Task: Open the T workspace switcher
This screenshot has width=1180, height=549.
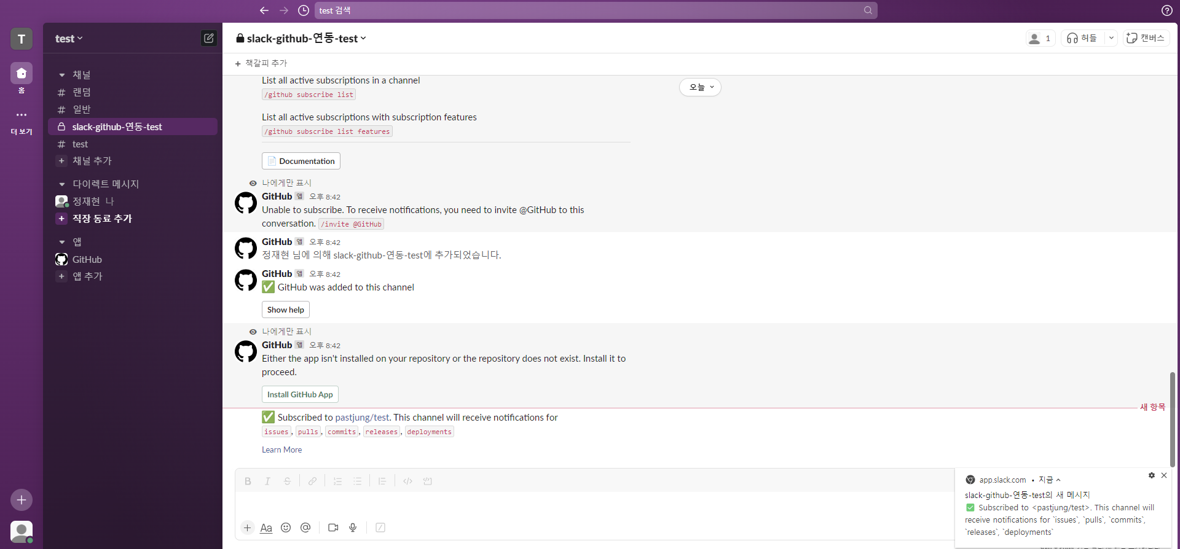Action: coord(22,39)
